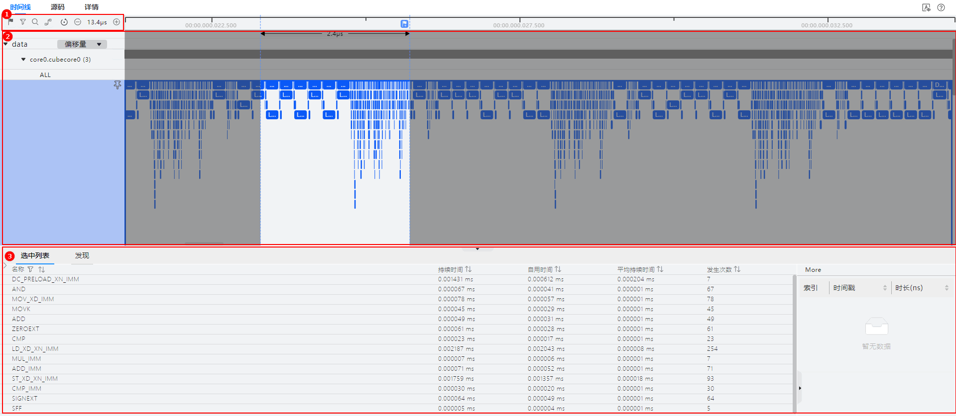
Task: Click the 00:00.000.027.500 ruler label
Action: [519, 25]
